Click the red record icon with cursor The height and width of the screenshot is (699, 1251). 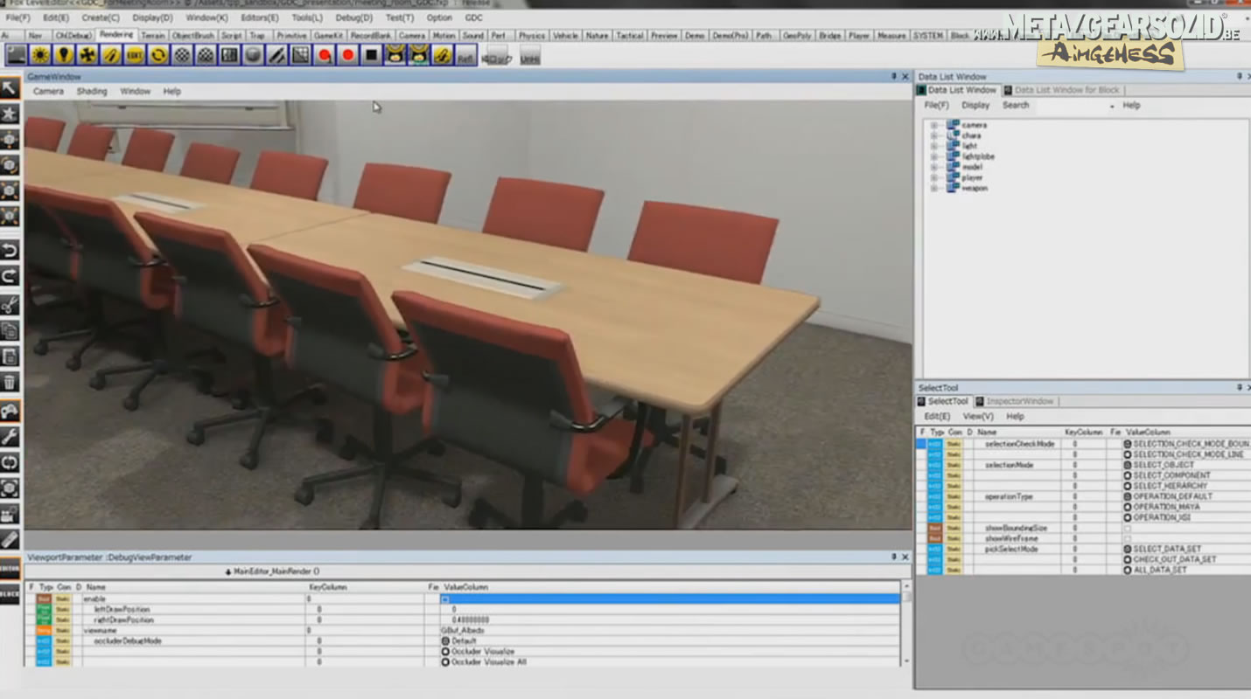pyautogui.click(x=325, y=55)
